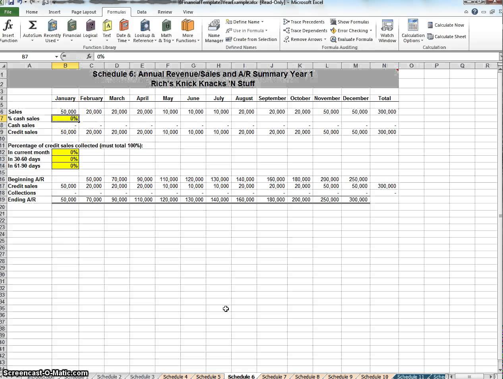503x379 pixels.
Task: Open the Financial functions library
Action: click(72, 26)
